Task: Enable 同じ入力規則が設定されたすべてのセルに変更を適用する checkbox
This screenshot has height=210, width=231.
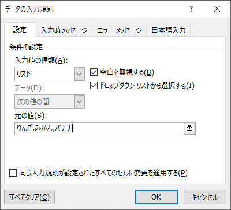Action: tap(13, 173)
